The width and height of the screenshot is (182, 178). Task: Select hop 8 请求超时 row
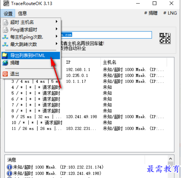tap(89, 111)
